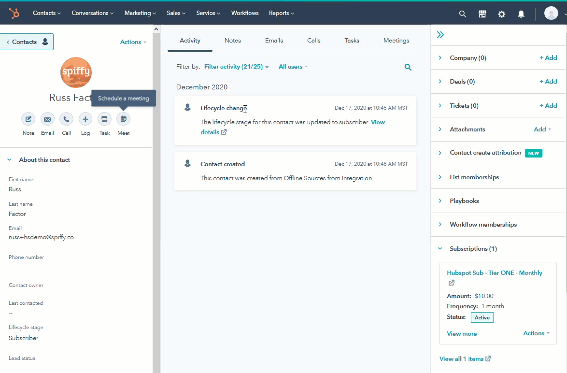The width and height of the screenshot is (567, 373).
Task: Open the All users filter dropdown
Action: pos(293,67)
